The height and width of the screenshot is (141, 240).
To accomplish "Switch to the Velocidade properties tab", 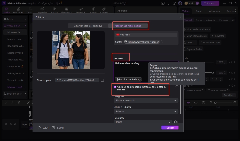I will coord(214,11).
